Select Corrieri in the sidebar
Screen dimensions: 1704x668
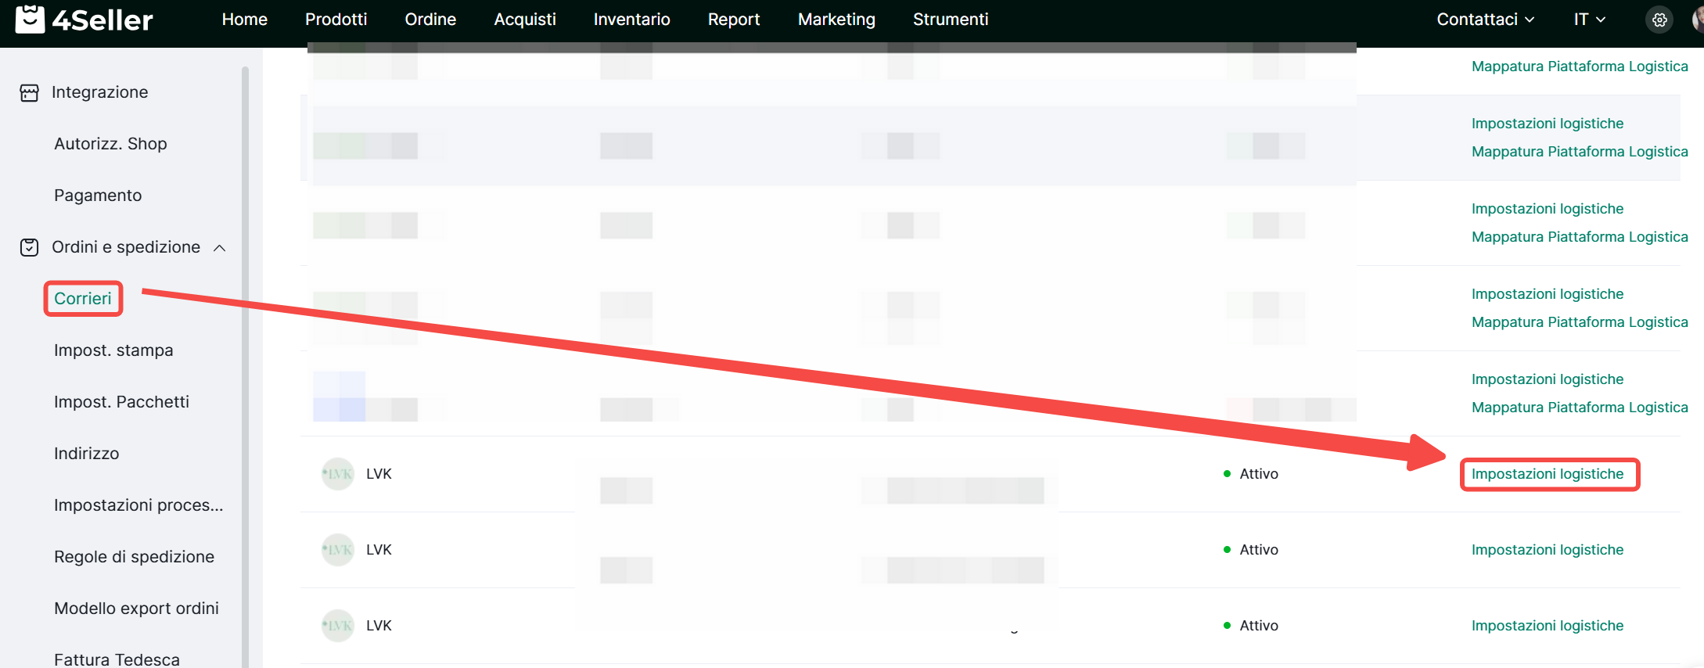[83, 299]
